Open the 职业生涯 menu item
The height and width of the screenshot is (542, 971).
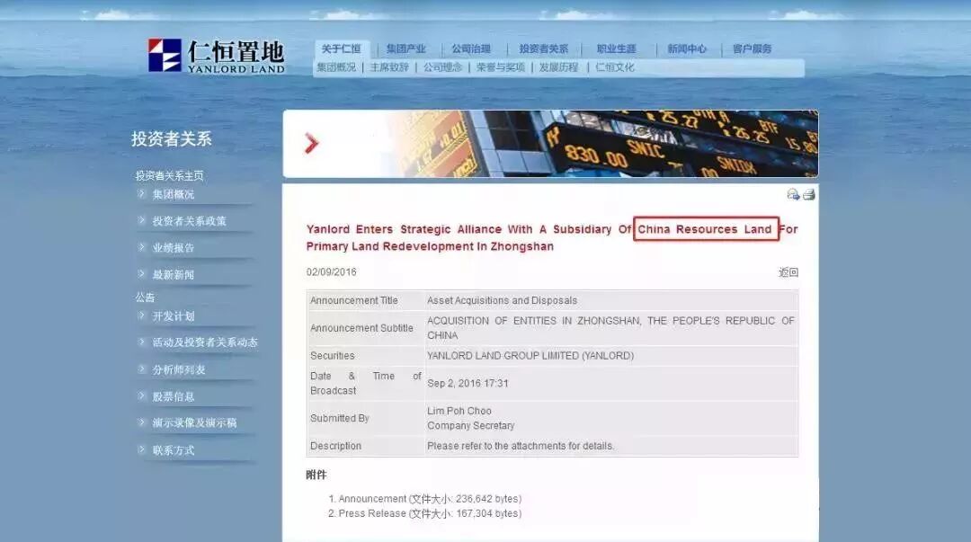pos(617,49)
